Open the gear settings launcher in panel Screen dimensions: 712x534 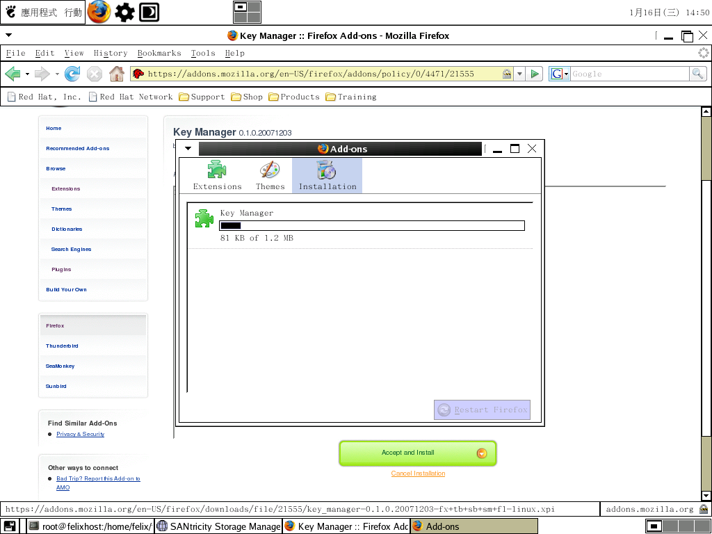click(124, 13)
